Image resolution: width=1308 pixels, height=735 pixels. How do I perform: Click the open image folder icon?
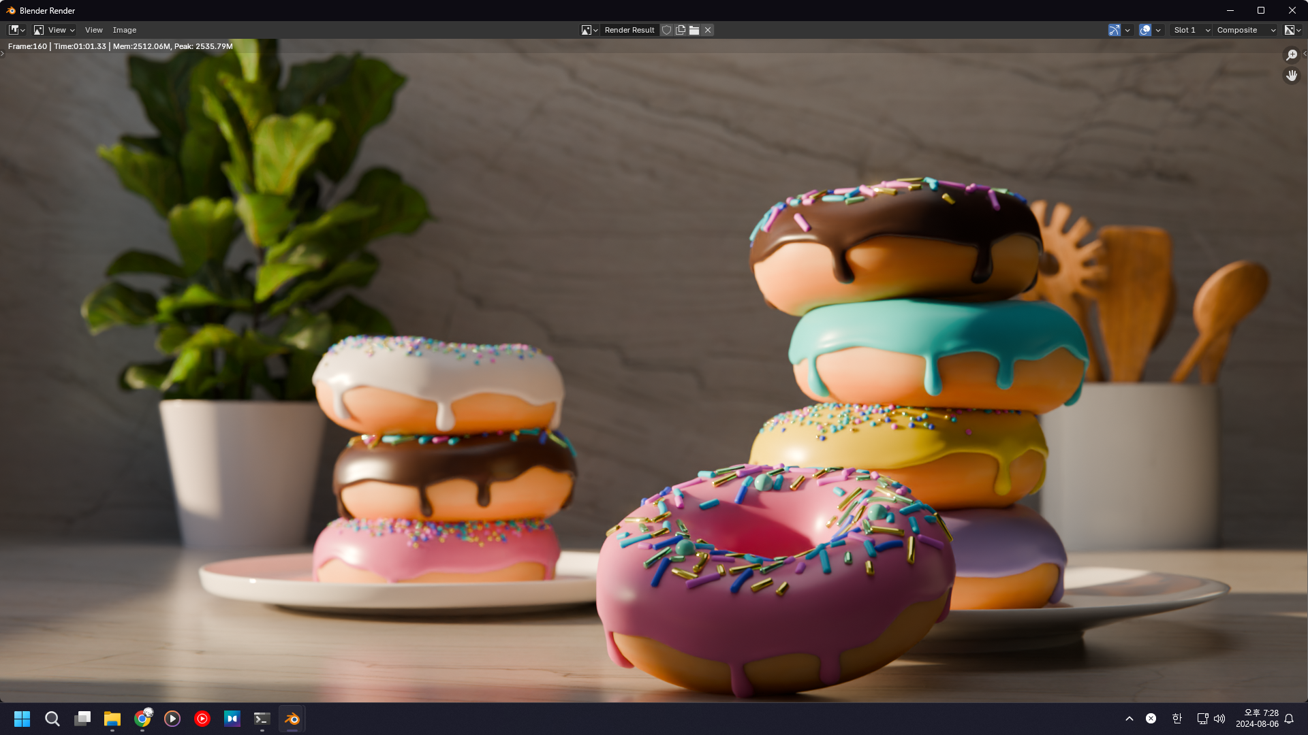[x=694, y=30]
